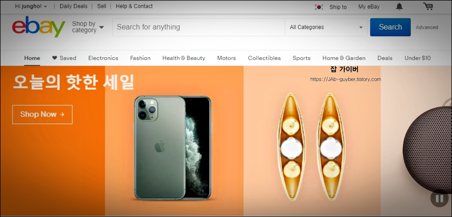Go to the Electronics category tab

103,58
